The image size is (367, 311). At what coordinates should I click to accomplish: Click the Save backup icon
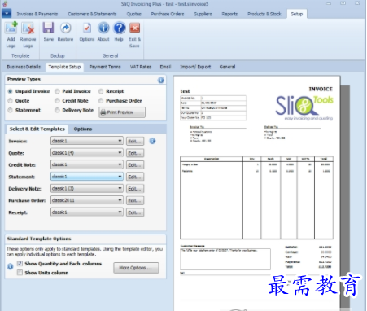click(48, 28)
